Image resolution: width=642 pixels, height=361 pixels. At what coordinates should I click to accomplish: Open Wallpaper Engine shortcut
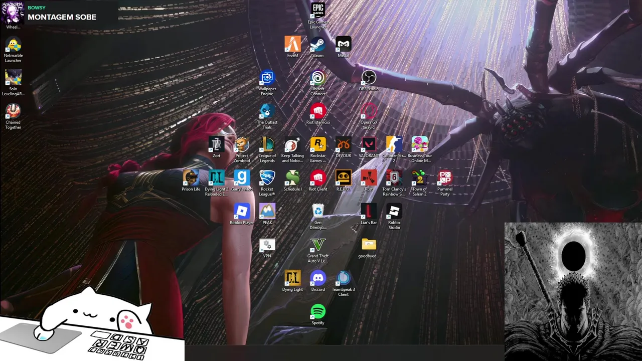pos(267,78)
